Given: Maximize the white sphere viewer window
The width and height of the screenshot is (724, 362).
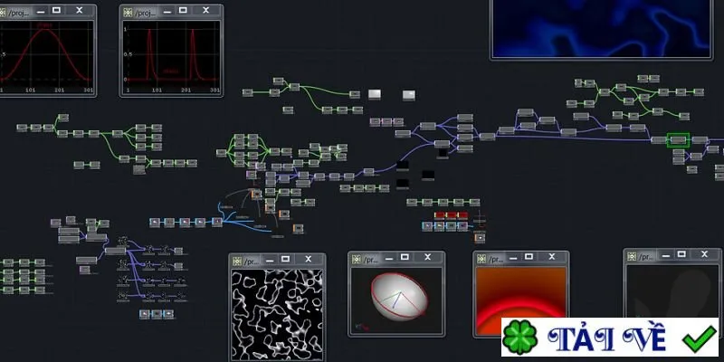Looking at the screenshot, I should tap(405, 257).
